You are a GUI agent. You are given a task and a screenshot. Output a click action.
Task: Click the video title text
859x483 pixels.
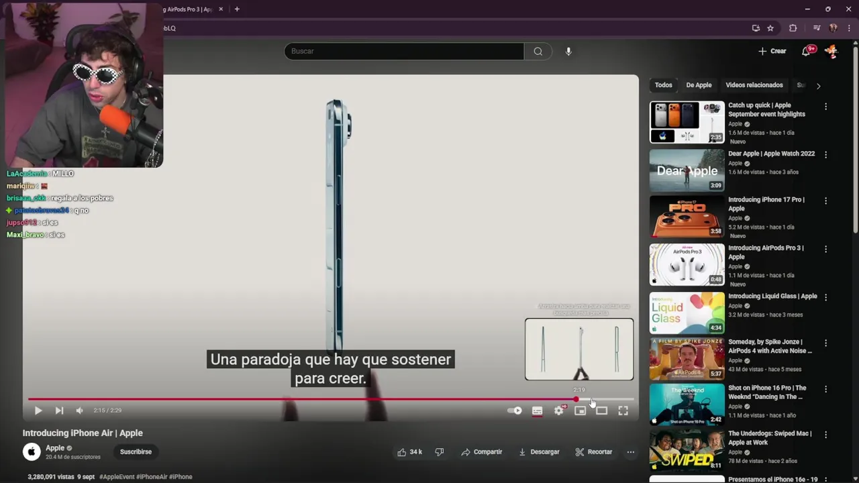pos(83,433)
